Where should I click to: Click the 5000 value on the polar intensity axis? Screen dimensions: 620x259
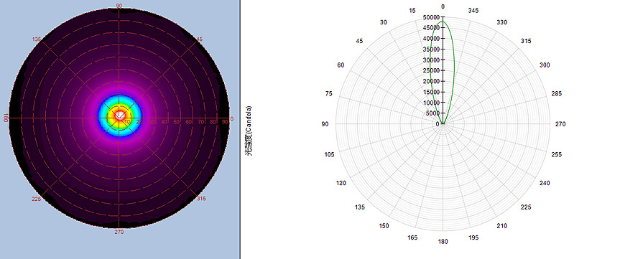432,113
